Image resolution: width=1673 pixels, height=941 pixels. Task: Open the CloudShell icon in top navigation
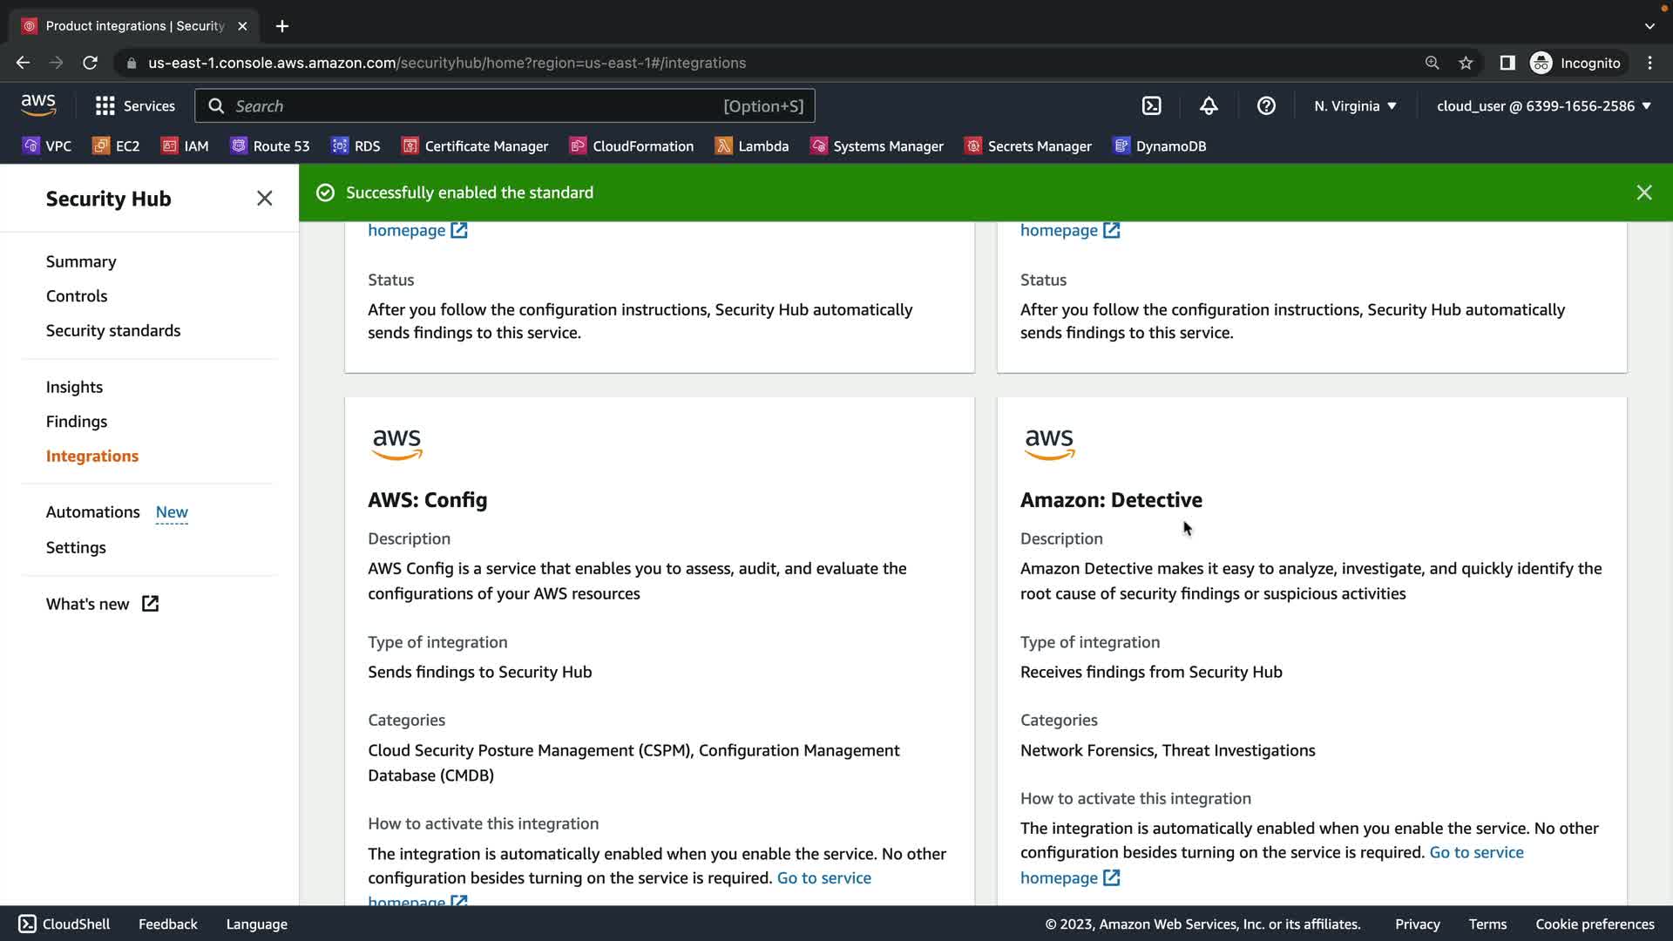(1151, 106)
